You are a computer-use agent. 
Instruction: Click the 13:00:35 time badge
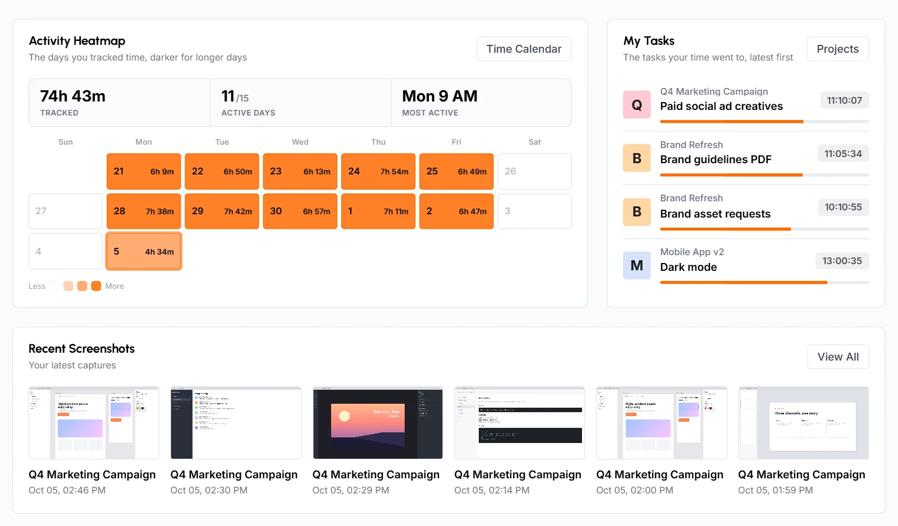[842, 261]
